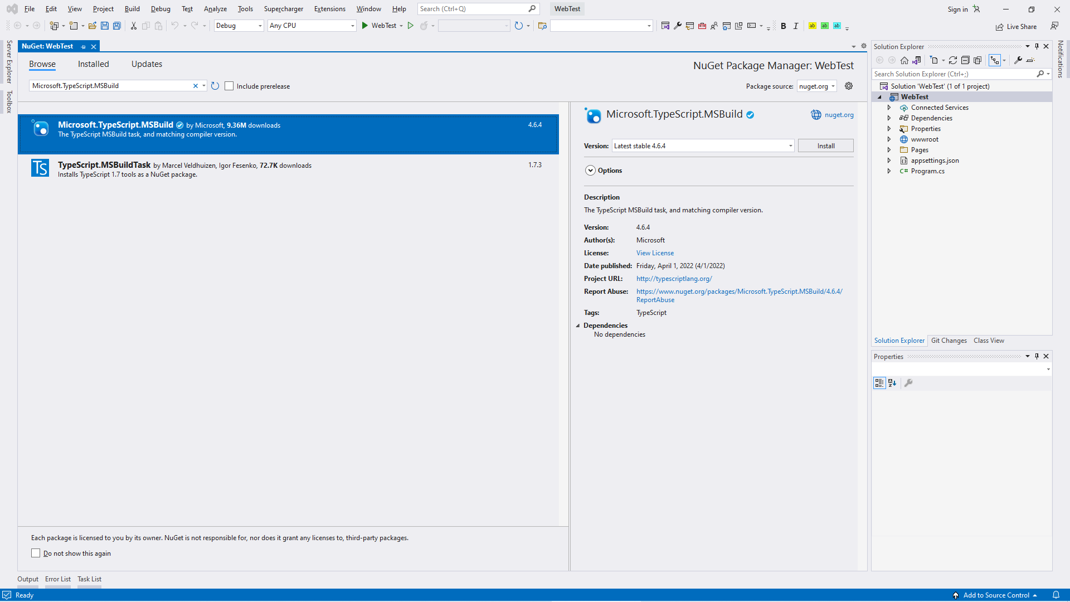The height and width of the screenshot is (602, 1070).
Task: Click the Solution Explorer Home icon
Action: click(904, 60)
